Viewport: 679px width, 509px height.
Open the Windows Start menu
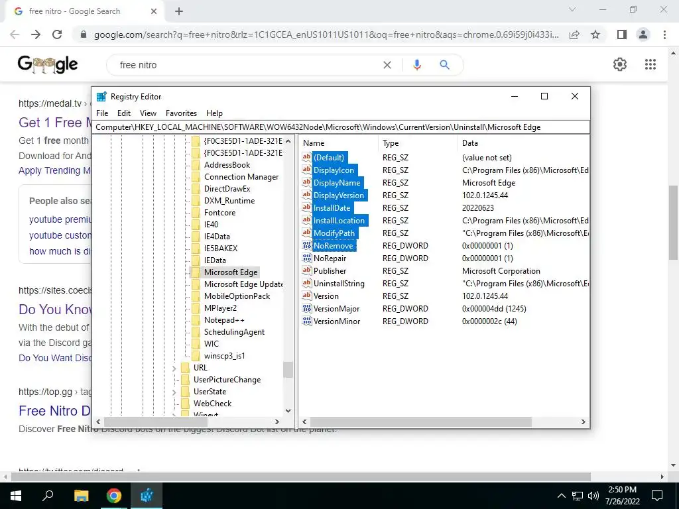pos(16,495)
